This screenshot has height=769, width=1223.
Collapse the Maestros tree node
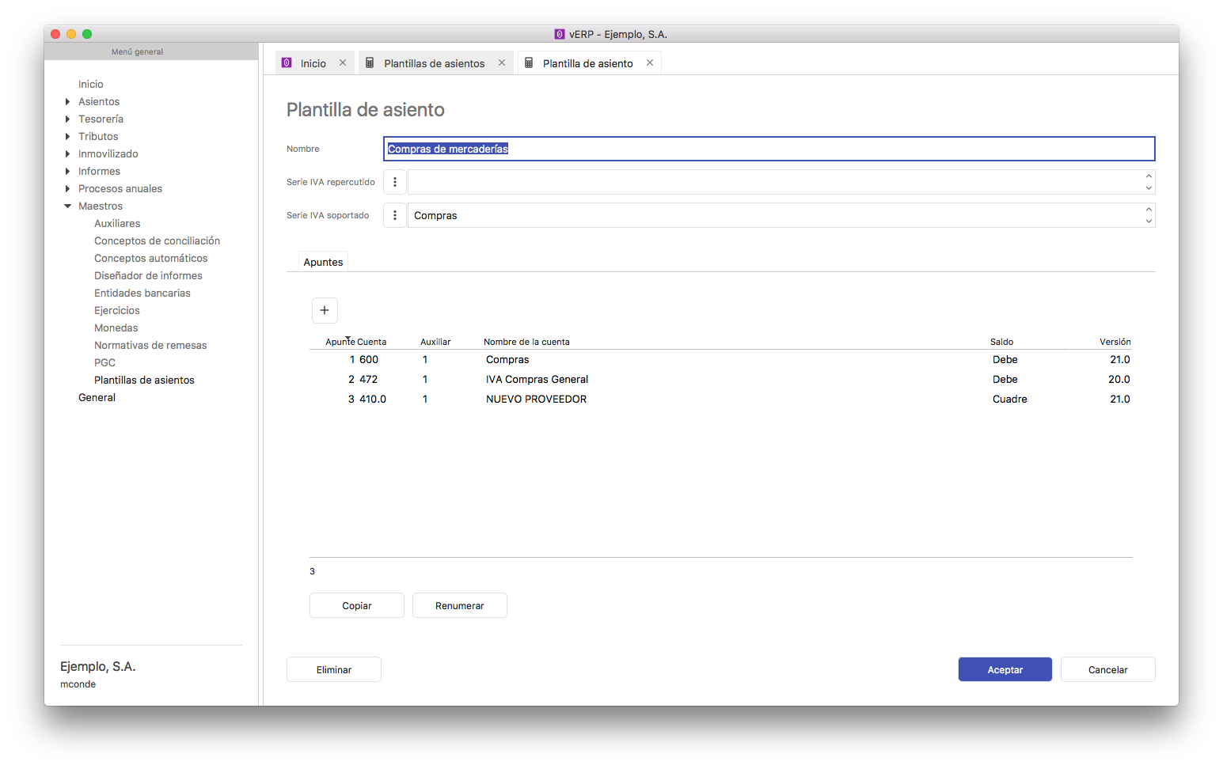(x=67, y=206)
